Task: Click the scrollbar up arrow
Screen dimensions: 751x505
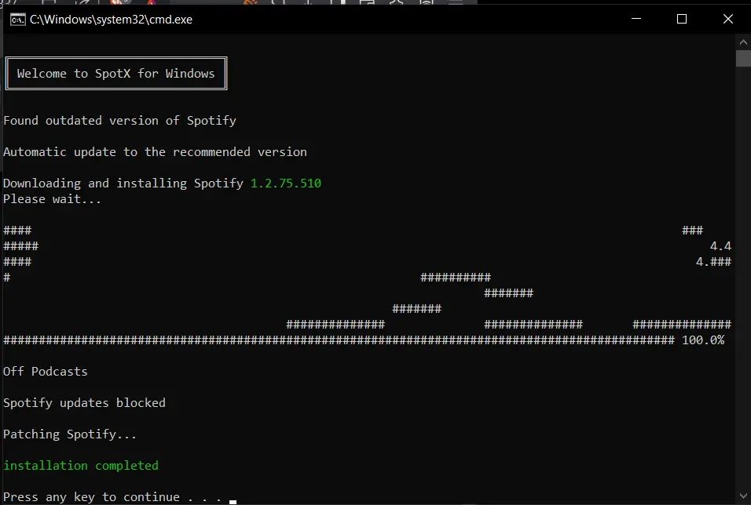Action: click(743, 42)
